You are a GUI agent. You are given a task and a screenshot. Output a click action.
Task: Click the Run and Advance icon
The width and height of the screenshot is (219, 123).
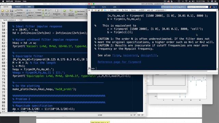(71, 11)
